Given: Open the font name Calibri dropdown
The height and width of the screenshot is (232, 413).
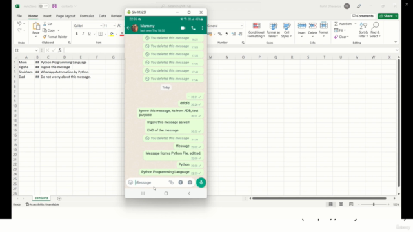Looking at the screenshot, I should [101, 26].
